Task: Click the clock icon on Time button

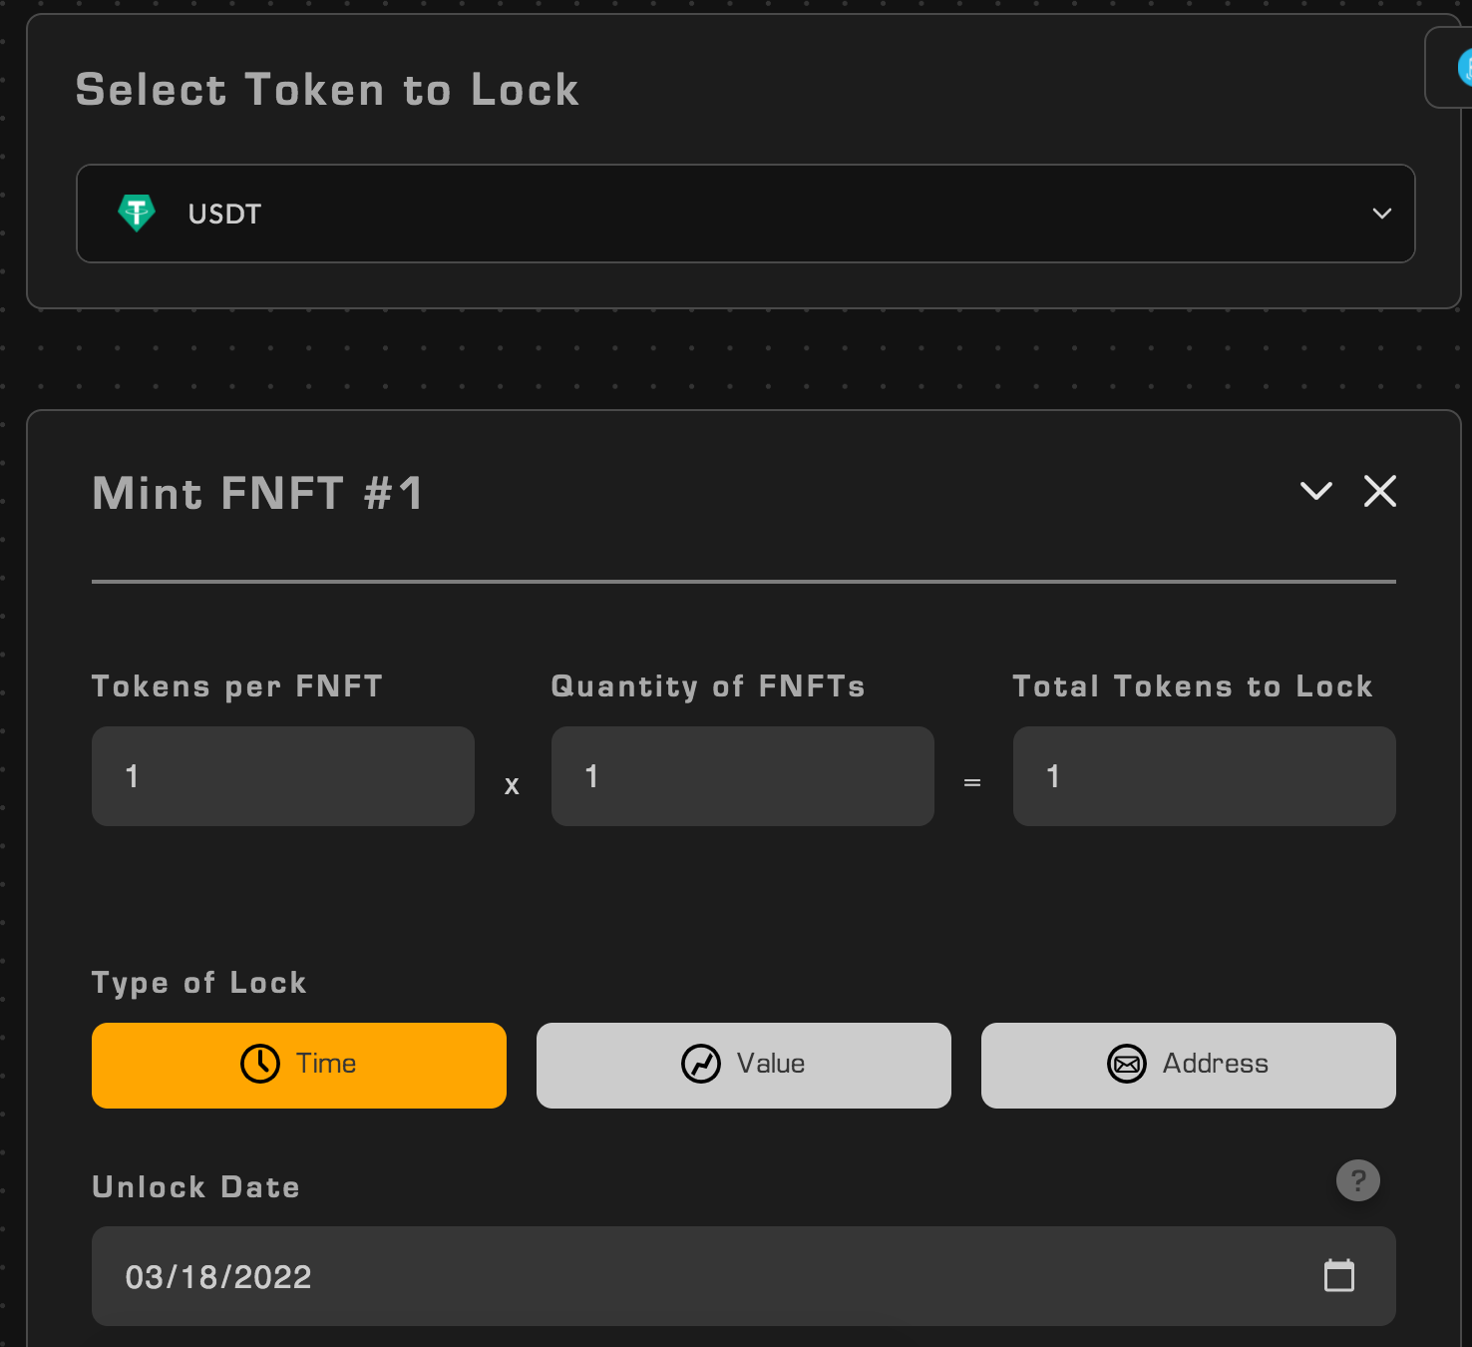Action: click(x=260, y=1064)
